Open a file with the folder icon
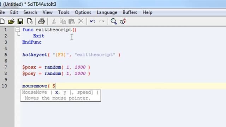Screen dimensions: 226x127 click(x=11, y=22)
